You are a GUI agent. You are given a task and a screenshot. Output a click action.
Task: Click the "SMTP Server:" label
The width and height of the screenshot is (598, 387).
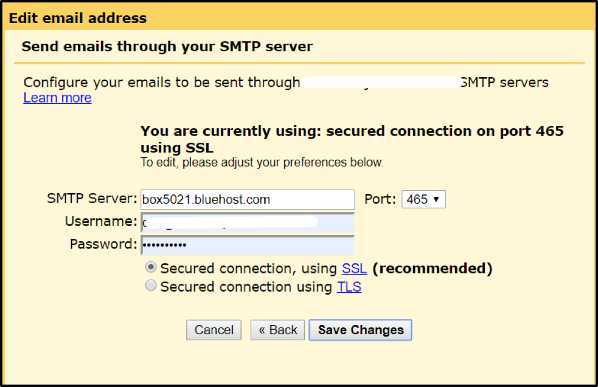click(92, 199)
